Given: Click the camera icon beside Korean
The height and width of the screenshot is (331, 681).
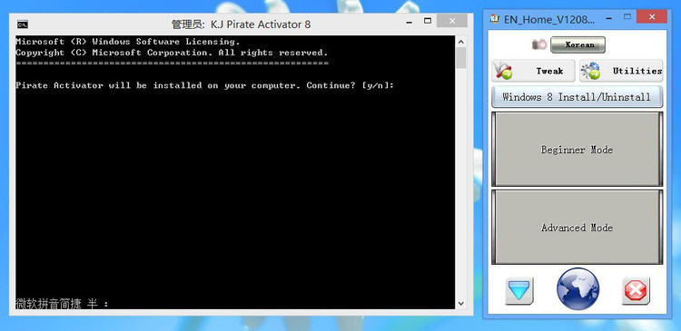Looking at the screenshot, I should [x=539, y=44].
